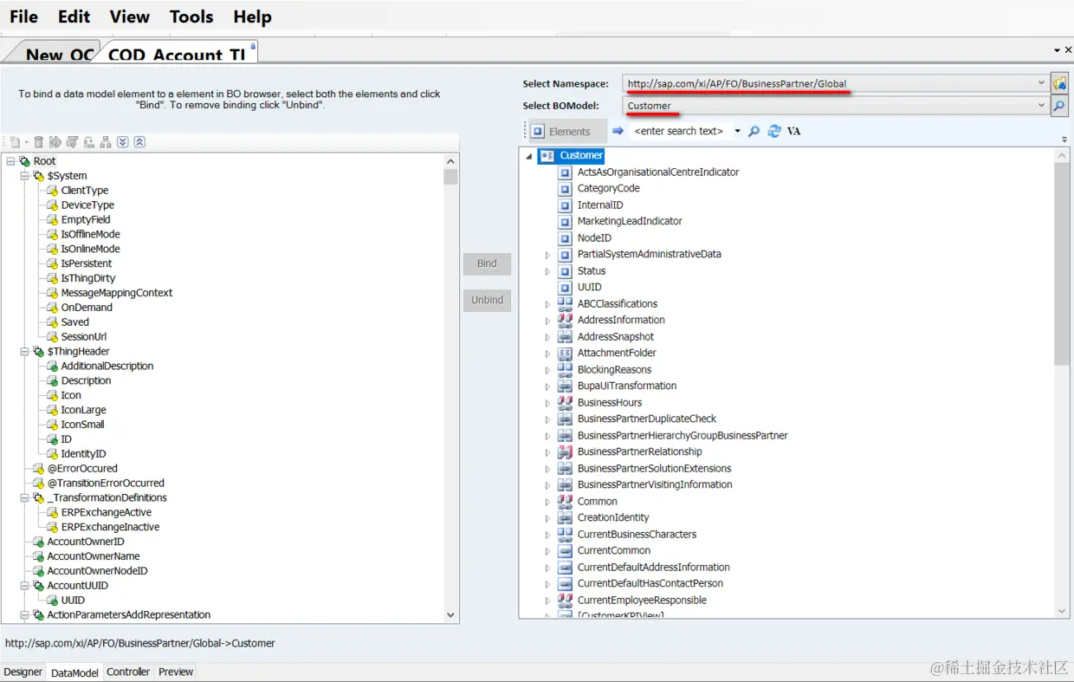Click the lock icon on COD Account TI tab
This screenshot has width=1074, height=682.
coord(253,46)
